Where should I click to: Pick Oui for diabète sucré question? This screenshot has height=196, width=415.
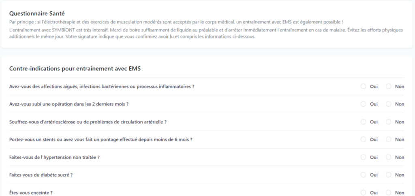pyautogui.click(x=363, y=175)
